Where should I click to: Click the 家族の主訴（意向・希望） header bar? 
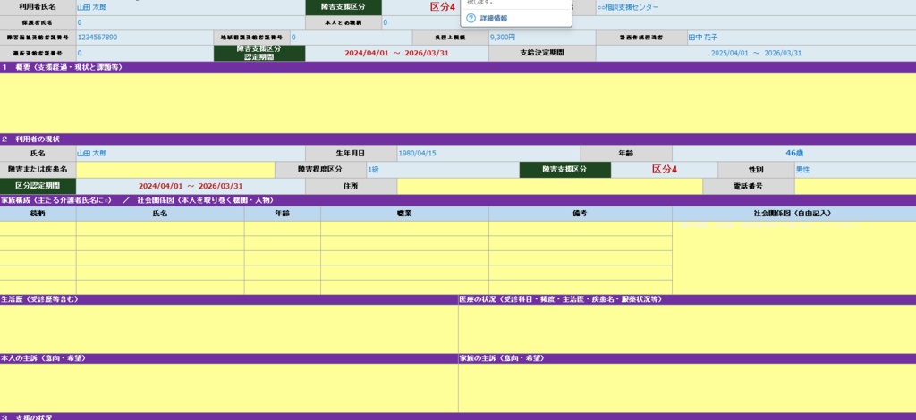(687, 358)
